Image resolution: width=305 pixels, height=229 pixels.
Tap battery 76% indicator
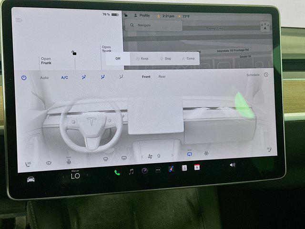(x=111, y=14)
